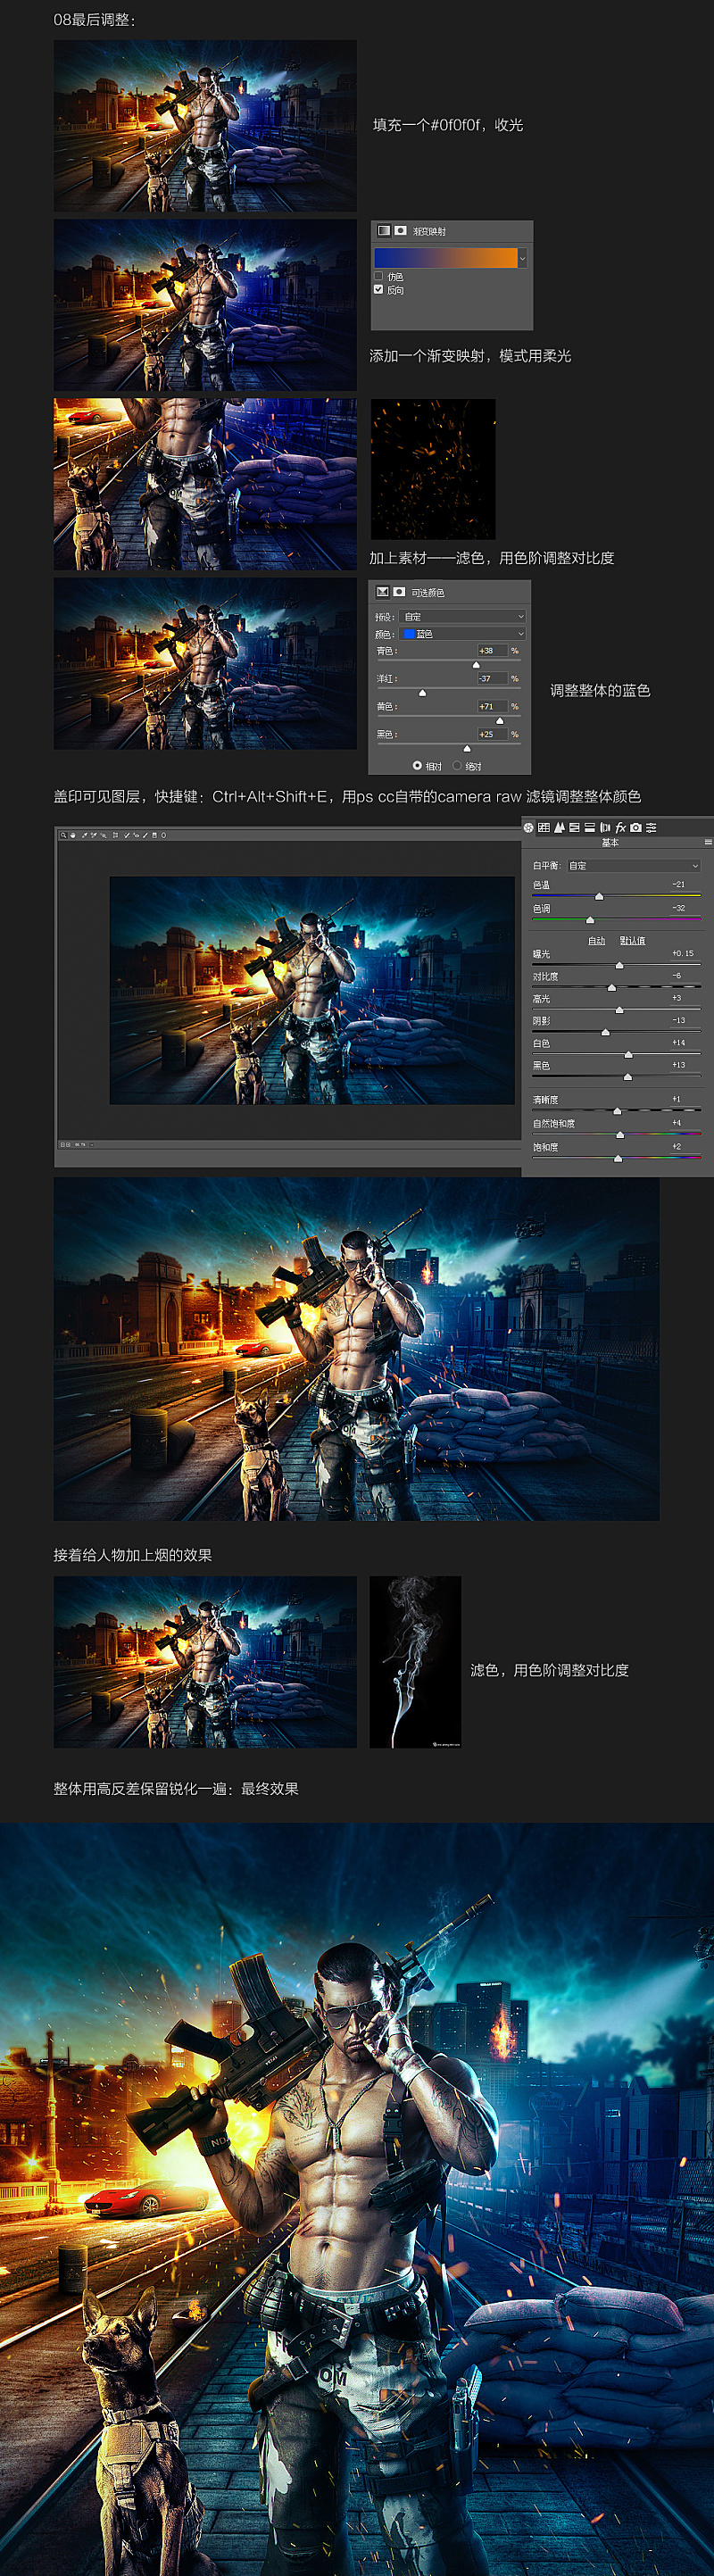Open Camera Raw Basic panel icon

(x=529, y=828)
